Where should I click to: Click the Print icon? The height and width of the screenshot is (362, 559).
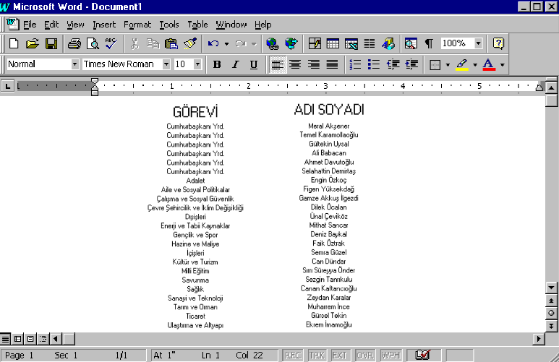coord(74,44)
